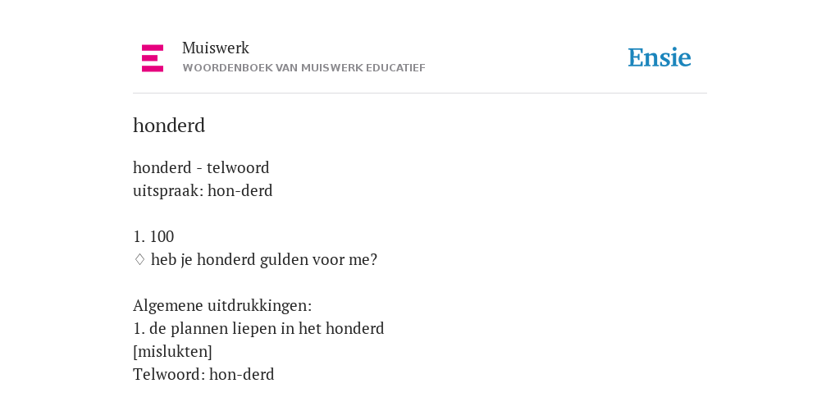This screenshot has width=840, height=420.
Task: Click the honderd heading
Action: pos(169,126)
